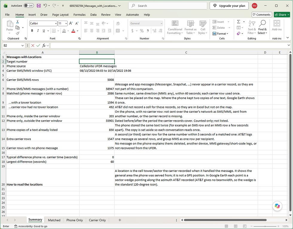Image resolution: width=293 pixels, height=229 pixels.
Task: Open the Share button dropdown
Action: (282, 15)
